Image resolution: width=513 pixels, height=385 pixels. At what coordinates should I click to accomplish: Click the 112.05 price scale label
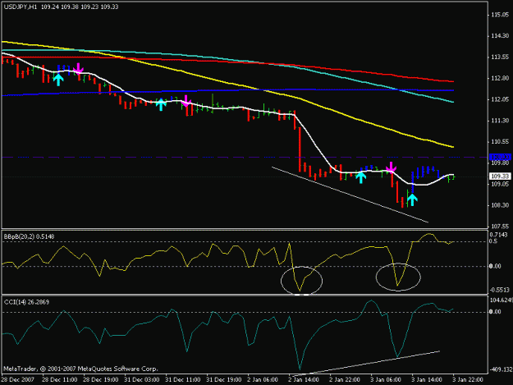click(500, 99)
